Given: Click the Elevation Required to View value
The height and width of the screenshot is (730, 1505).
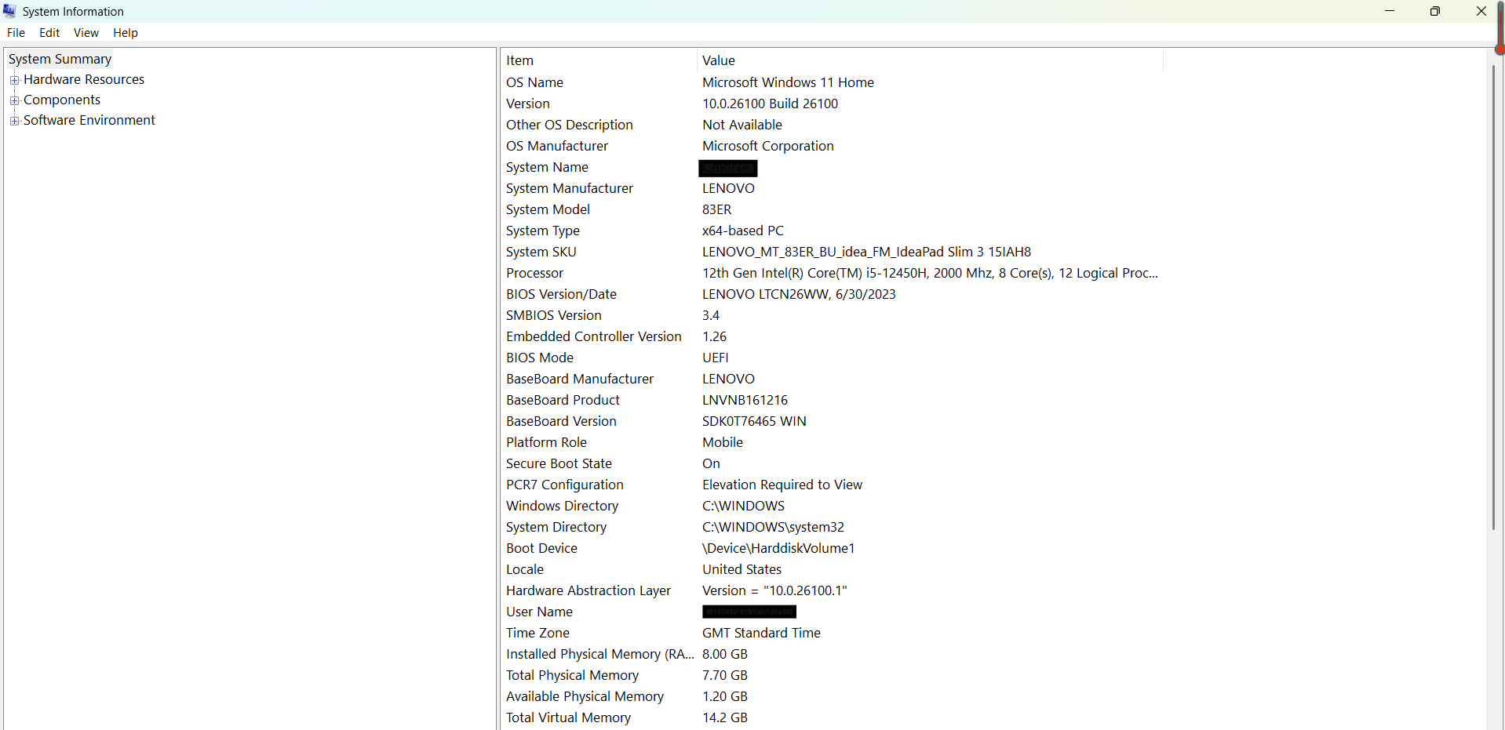Looking at the screenshot, I should (x=782, y=485).
